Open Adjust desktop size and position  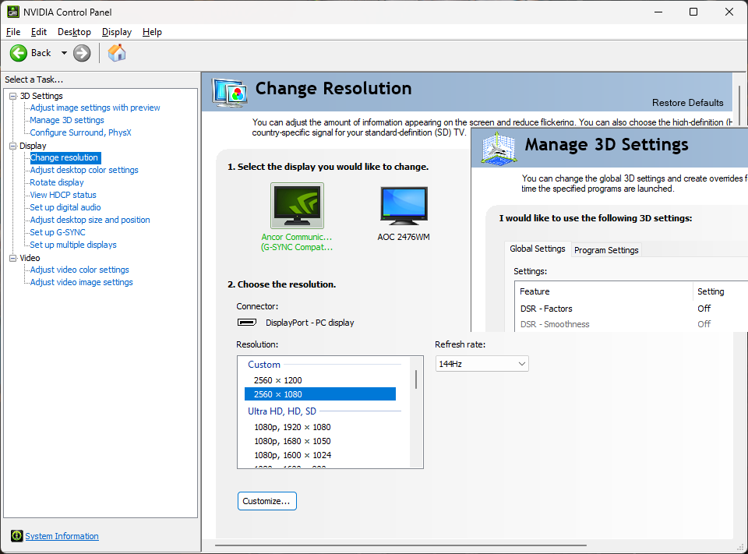[90, 220]
